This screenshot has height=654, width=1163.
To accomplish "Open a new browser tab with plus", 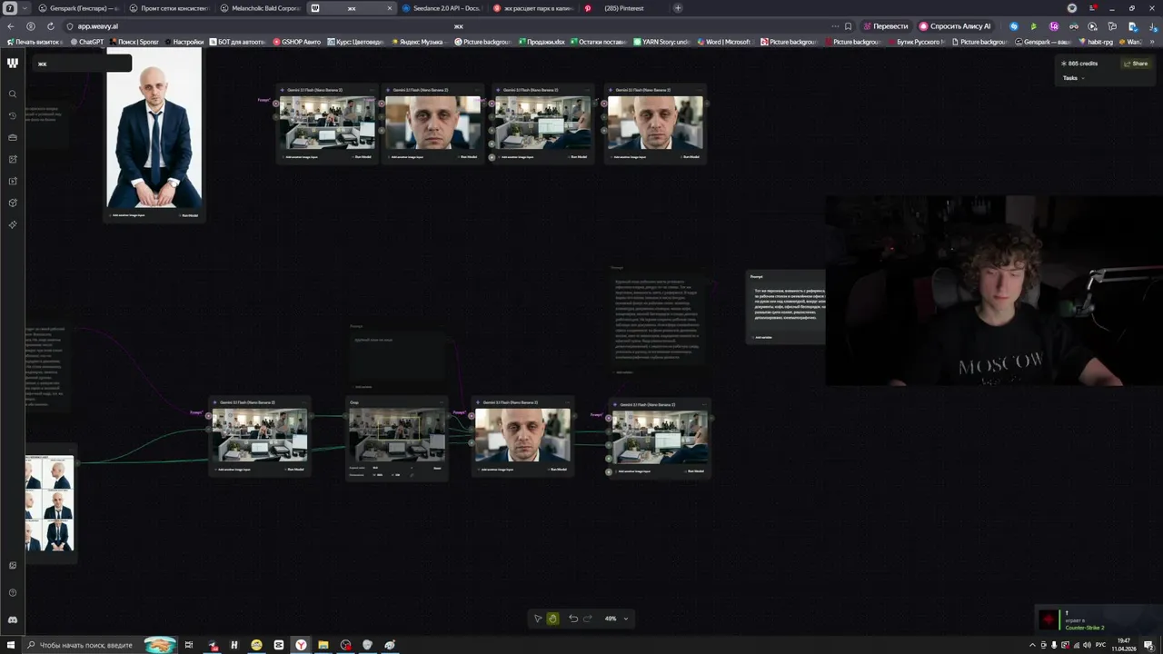I will (x=678, y=8).
